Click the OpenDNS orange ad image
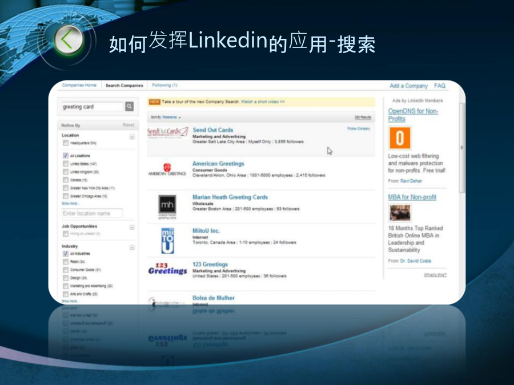Image resolution: width=514 pixels, height=385 pixels. (x=400, y=138)
